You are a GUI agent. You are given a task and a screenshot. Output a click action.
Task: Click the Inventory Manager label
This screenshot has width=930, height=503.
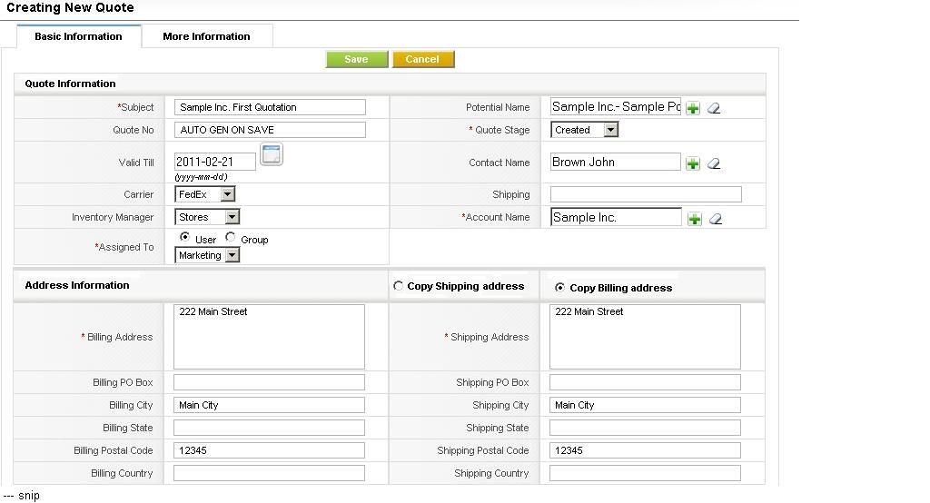click(x=113, y=218)
